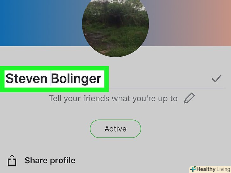The image size is (231, 173).
Task: Confirm the name edit with the checkmark
Action: coord(216,78)
